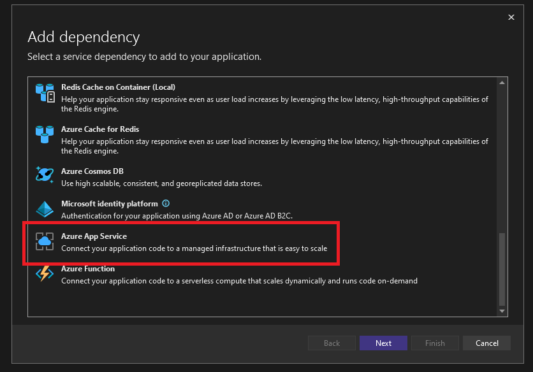The image size is (533, 372).
Task: Click the Azure App Service cloud icon
Action: 45,241
